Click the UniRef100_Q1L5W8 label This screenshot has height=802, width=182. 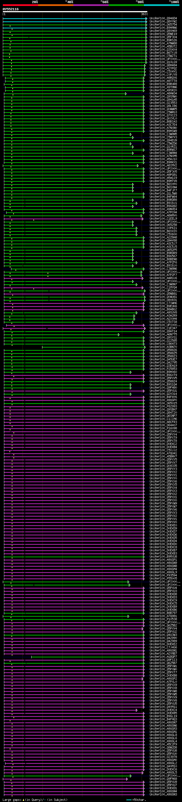tap(163, 194)
